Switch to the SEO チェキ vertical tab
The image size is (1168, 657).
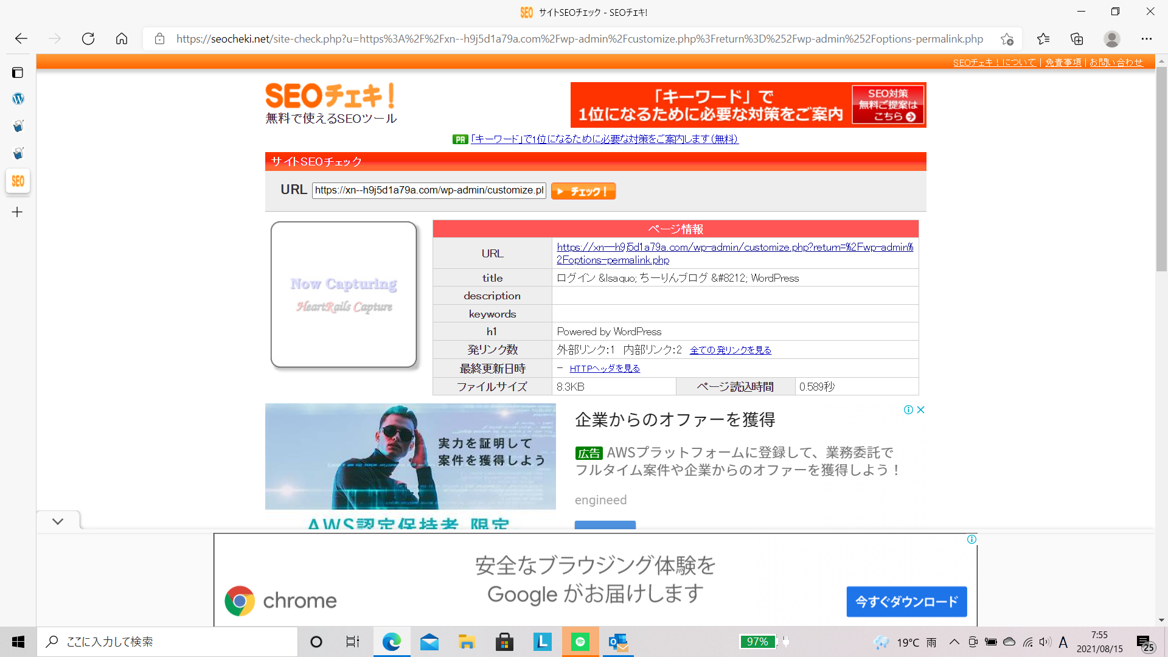(x=18, y=181)
